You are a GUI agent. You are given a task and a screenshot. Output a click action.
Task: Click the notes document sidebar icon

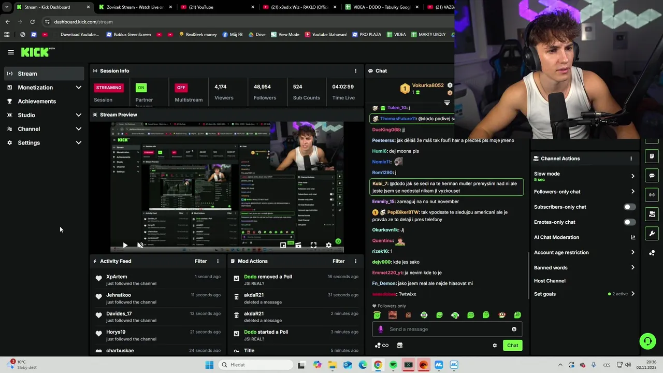click(x=652, y=156)
